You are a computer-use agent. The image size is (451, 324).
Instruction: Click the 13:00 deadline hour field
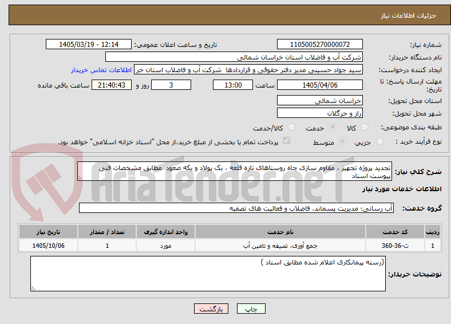pos(233,85)
